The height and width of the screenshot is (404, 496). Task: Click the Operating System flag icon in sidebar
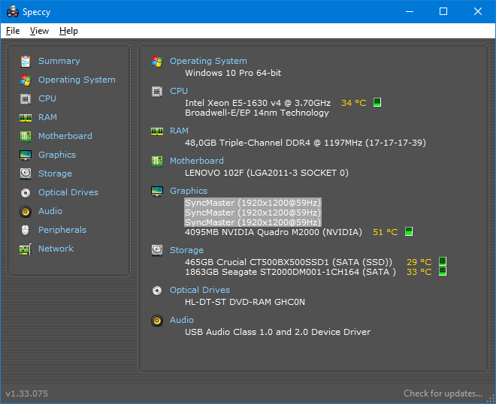[26, 80]
